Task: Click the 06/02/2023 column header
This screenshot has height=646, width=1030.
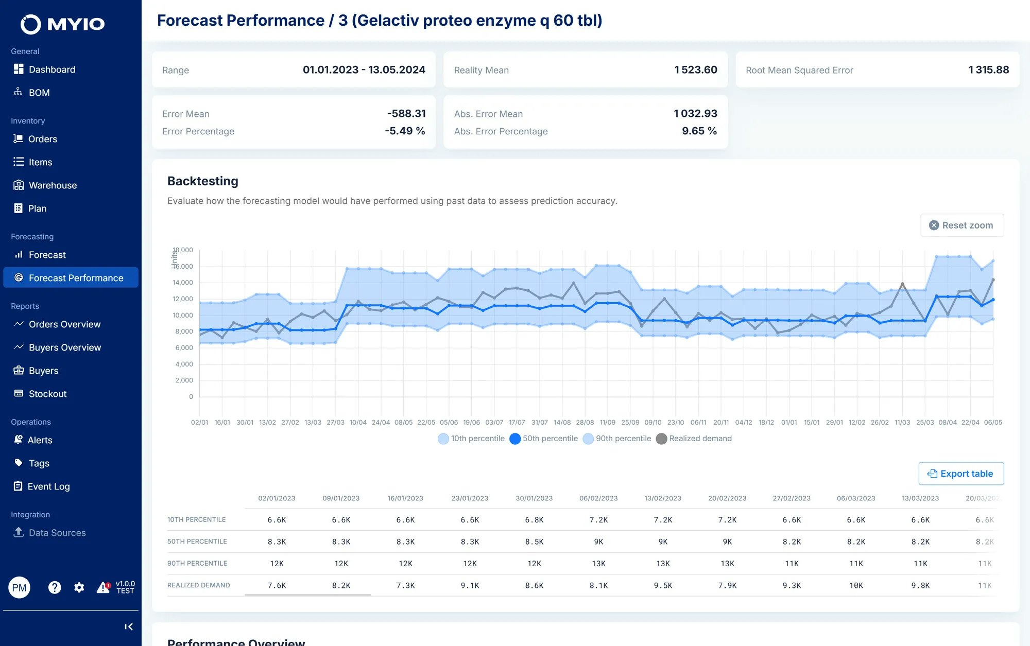Action: coord(598,498)
